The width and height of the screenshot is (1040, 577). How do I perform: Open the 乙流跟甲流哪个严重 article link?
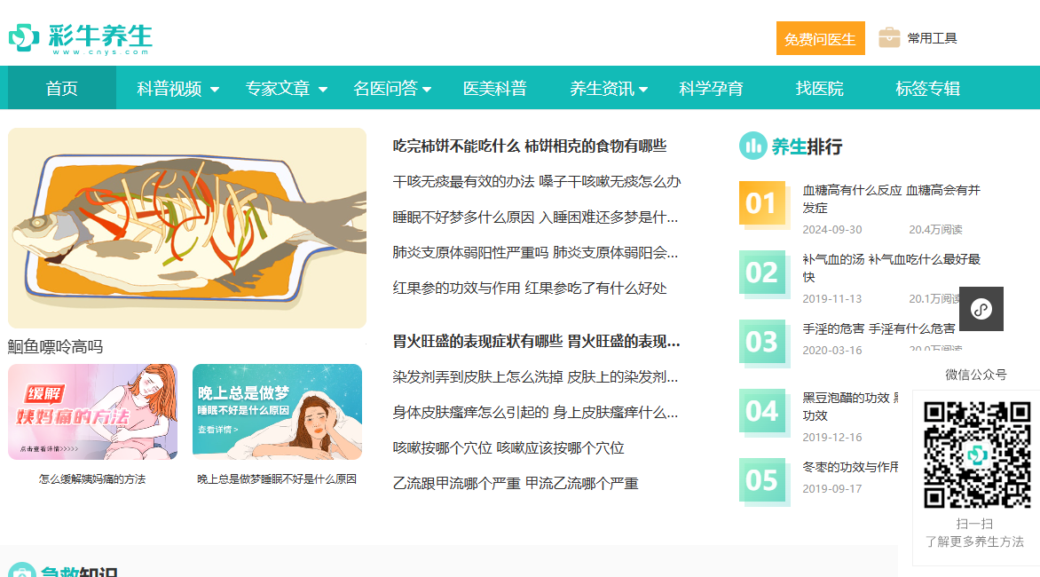[515, 484]
